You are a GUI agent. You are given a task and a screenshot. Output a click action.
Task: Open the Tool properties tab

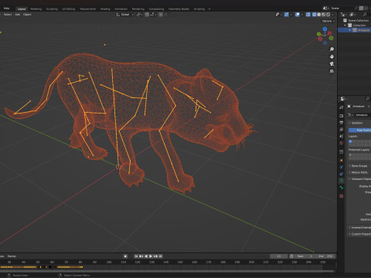(342, 107)
